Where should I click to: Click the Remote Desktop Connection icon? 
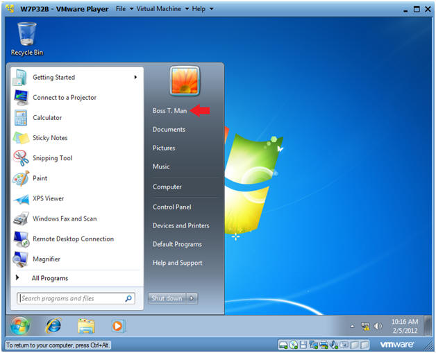22,239
